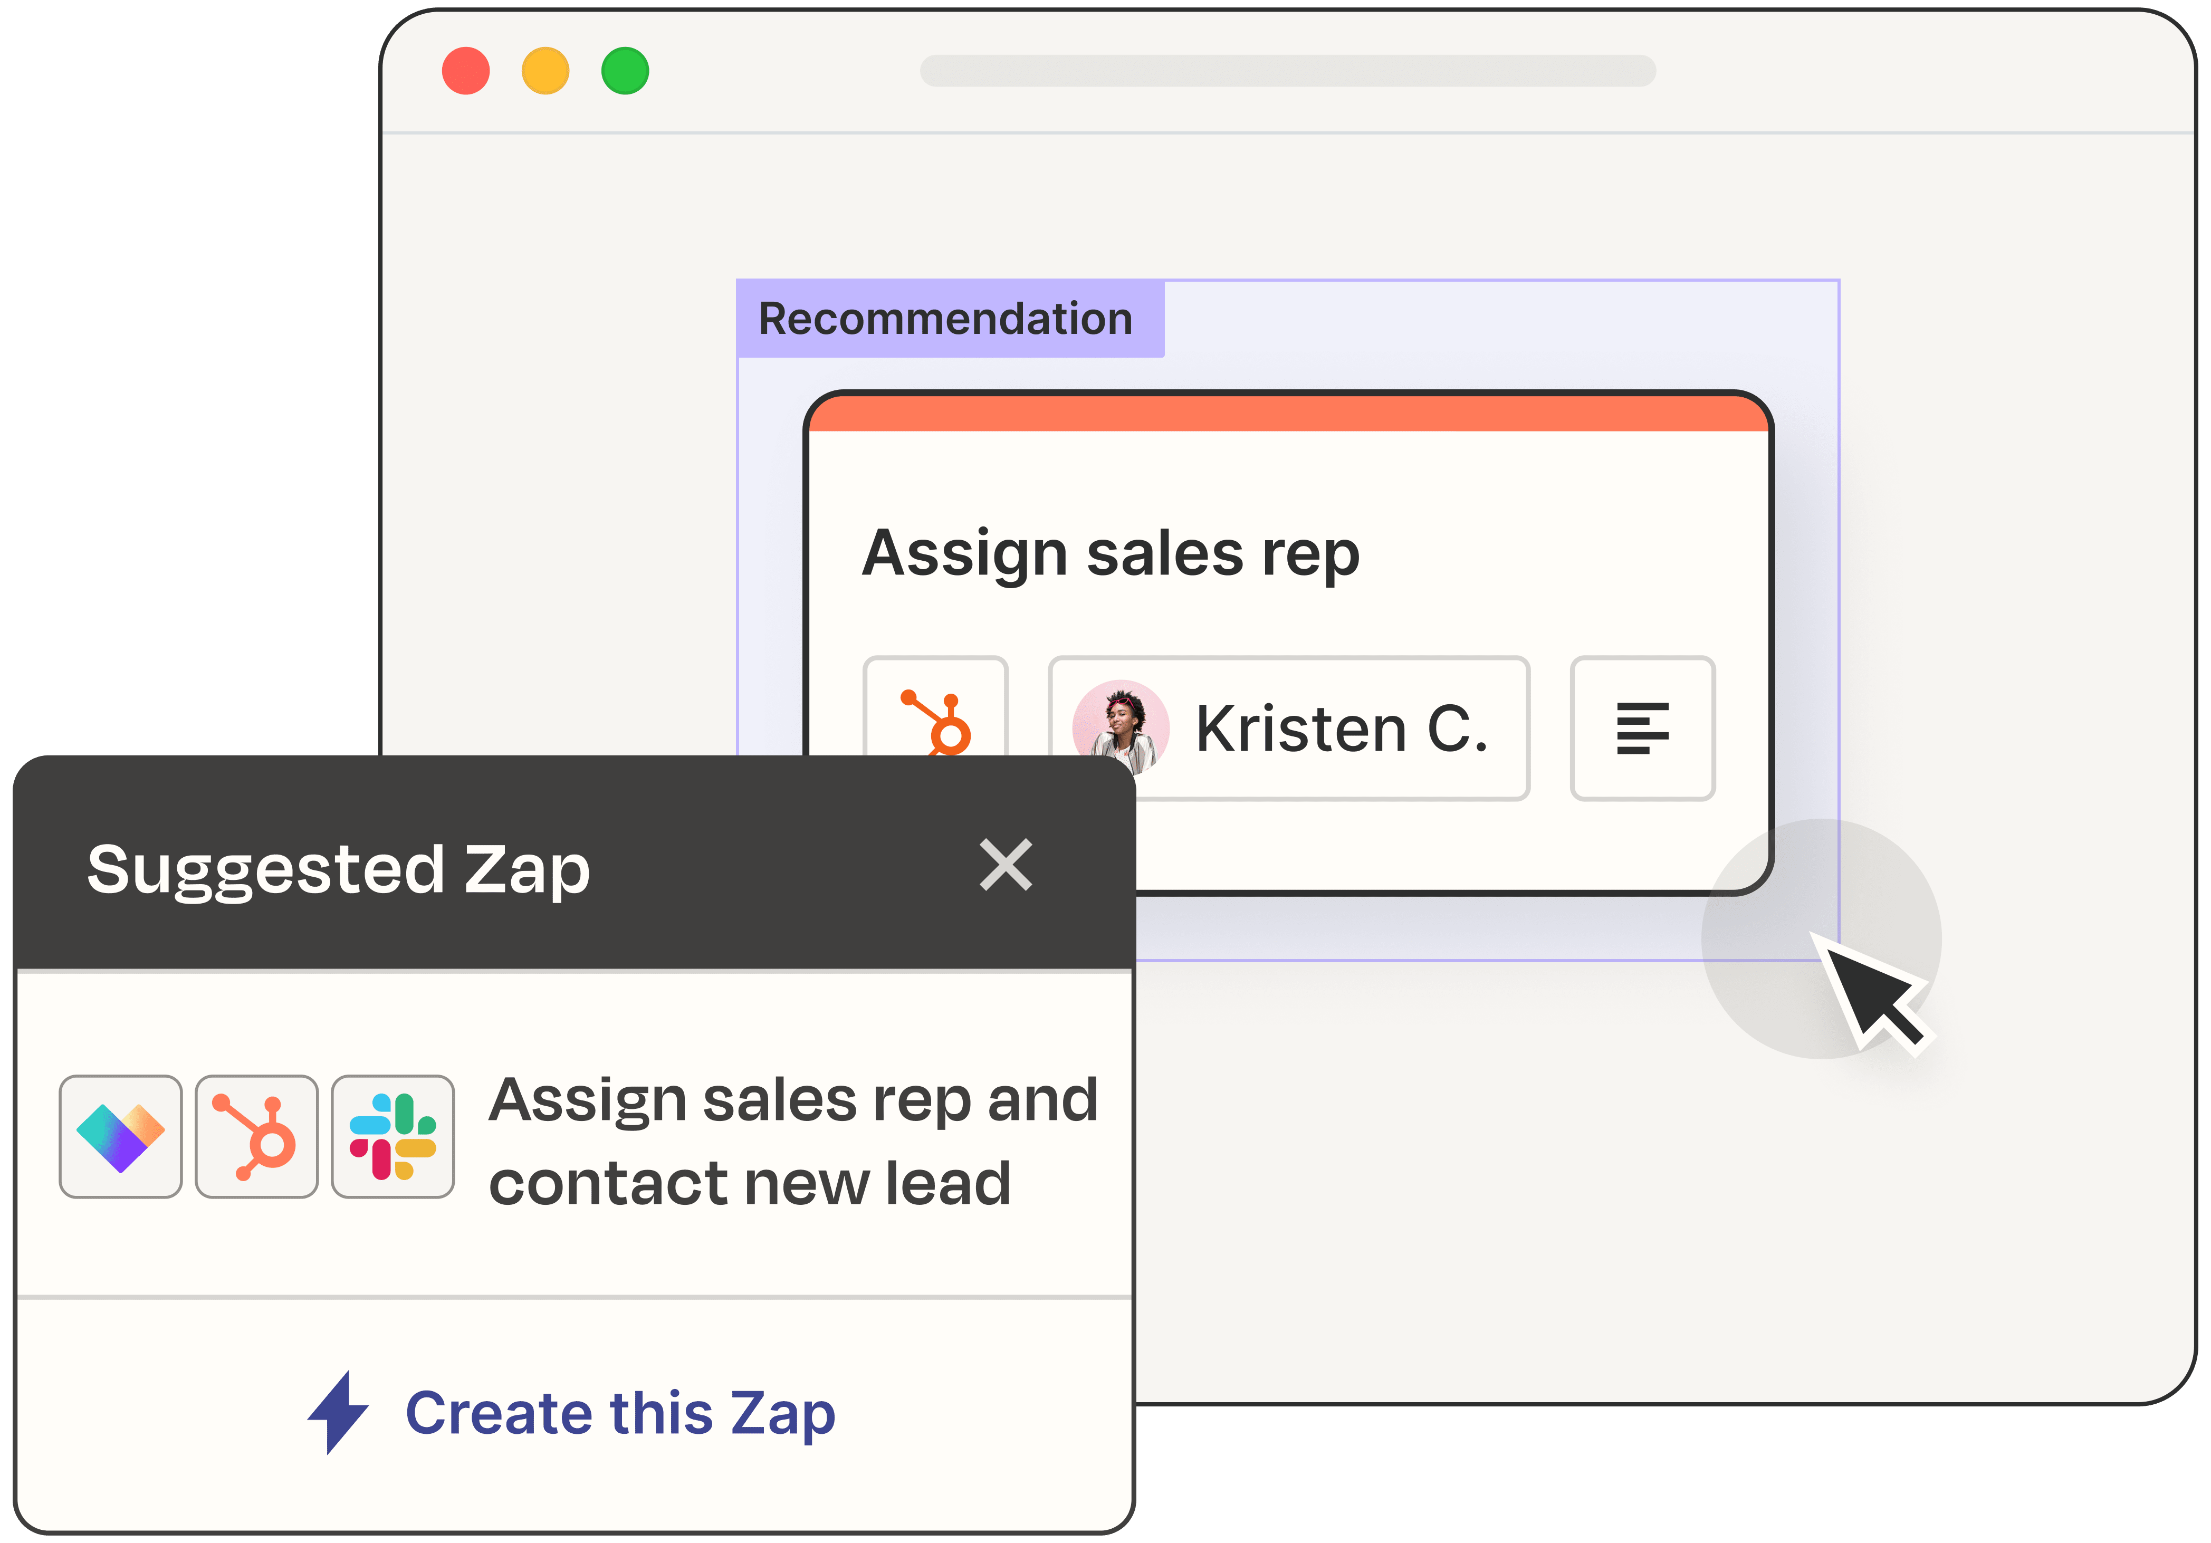Click the text lines icon button
Screen dimensions: 2211x1543
[1643, 728]
